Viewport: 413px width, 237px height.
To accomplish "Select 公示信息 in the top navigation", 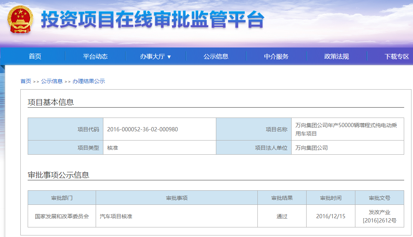I will tap(216, 56).
